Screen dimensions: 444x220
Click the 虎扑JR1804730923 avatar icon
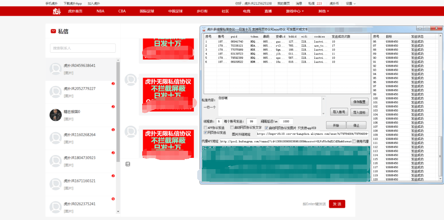coord(56,161)
